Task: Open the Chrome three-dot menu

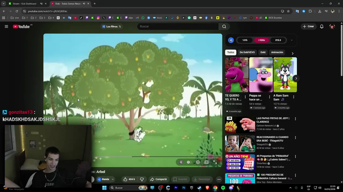Action: click(x=339, y=11)
